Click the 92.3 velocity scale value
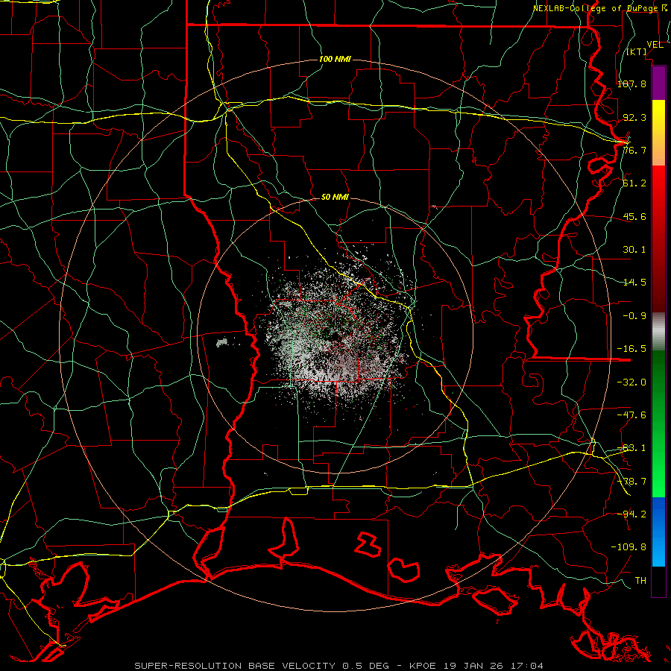This screenshot has width=671, height=671. pos(634,117)
